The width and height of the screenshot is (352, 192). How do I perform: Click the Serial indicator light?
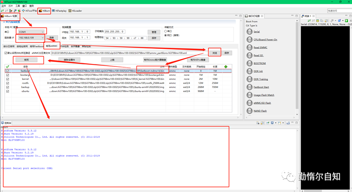click(249, 31)
